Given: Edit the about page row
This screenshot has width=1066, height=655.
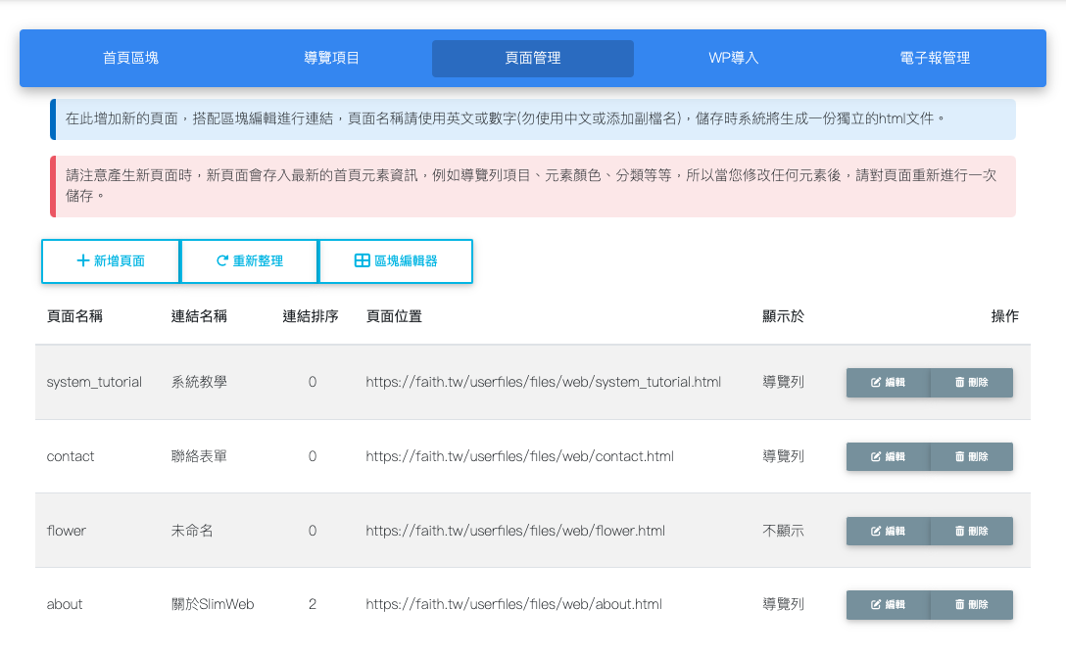Looking at the screenshot, I should click(888, 605).
